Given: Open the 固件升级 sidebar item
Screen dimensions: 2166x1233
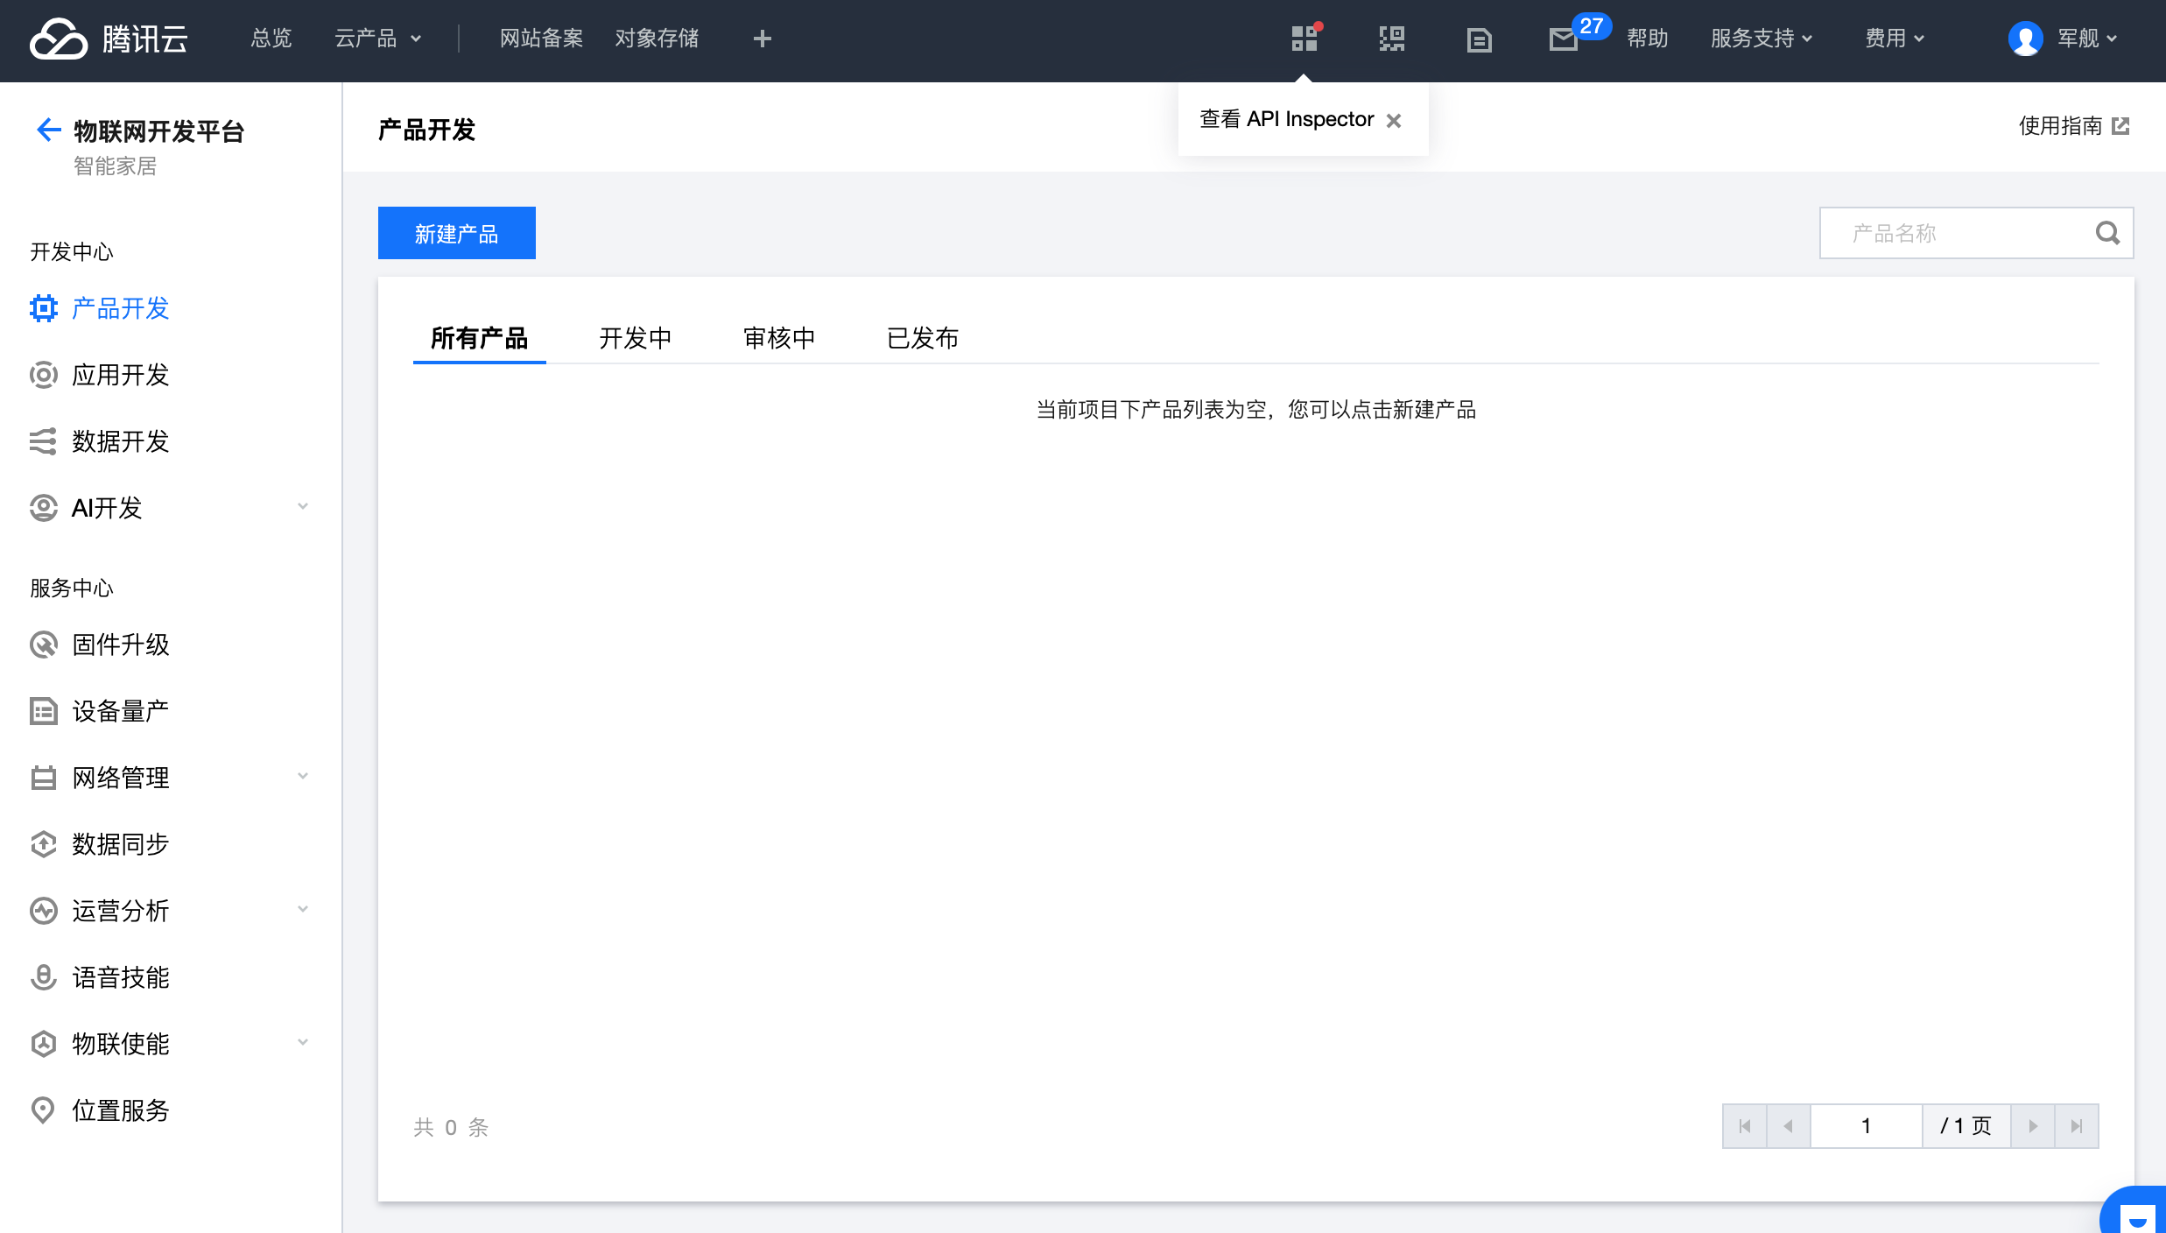Looking at the screenshot, I should point(120,645).
